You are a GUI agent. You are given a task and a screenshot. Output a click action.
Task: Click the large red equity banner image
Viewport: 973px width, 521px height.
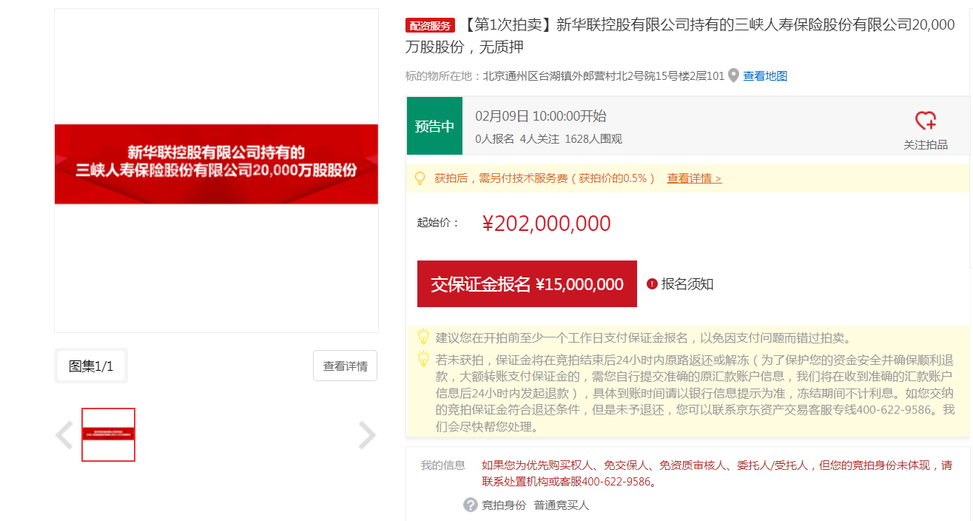tap(216, 164)
